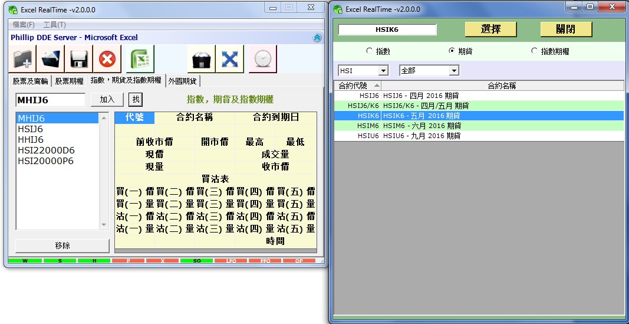Click the green Excel icon

coord(139,59)
